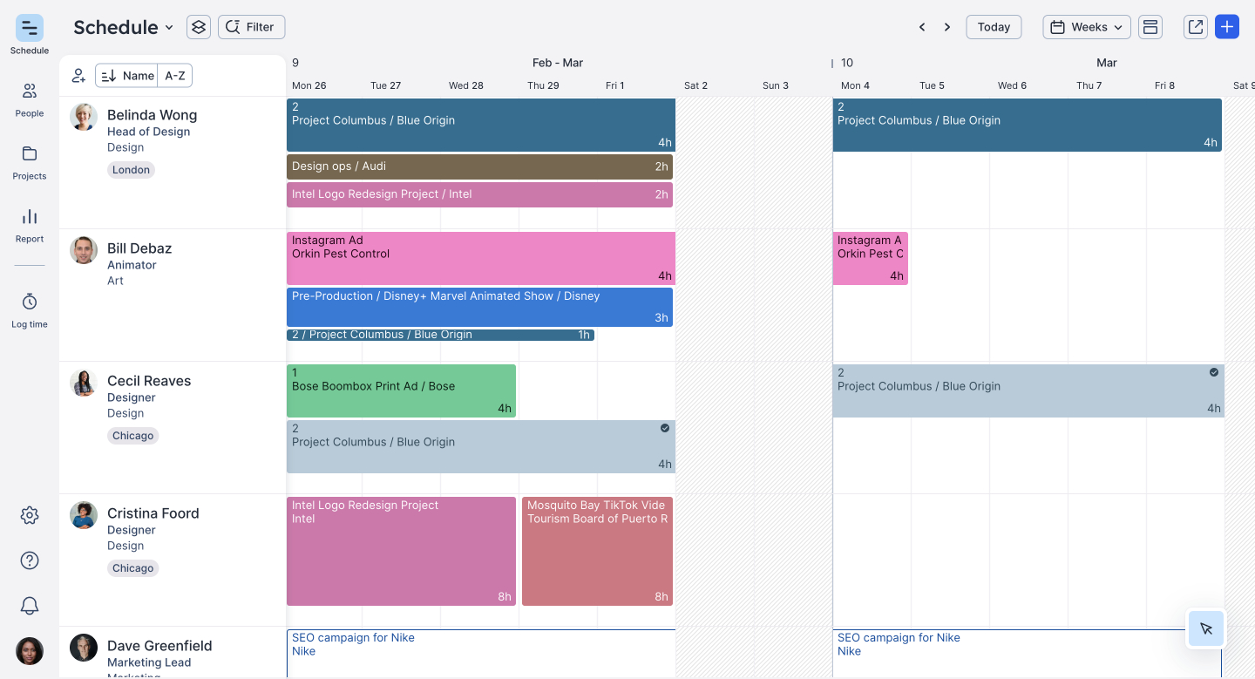Open the Weeks zoom dropdown

[x=1086, y=26]
